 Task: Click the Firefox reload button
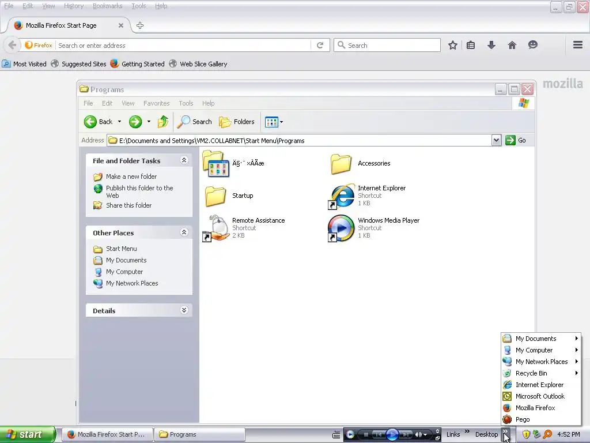click(x=320, y=45)
